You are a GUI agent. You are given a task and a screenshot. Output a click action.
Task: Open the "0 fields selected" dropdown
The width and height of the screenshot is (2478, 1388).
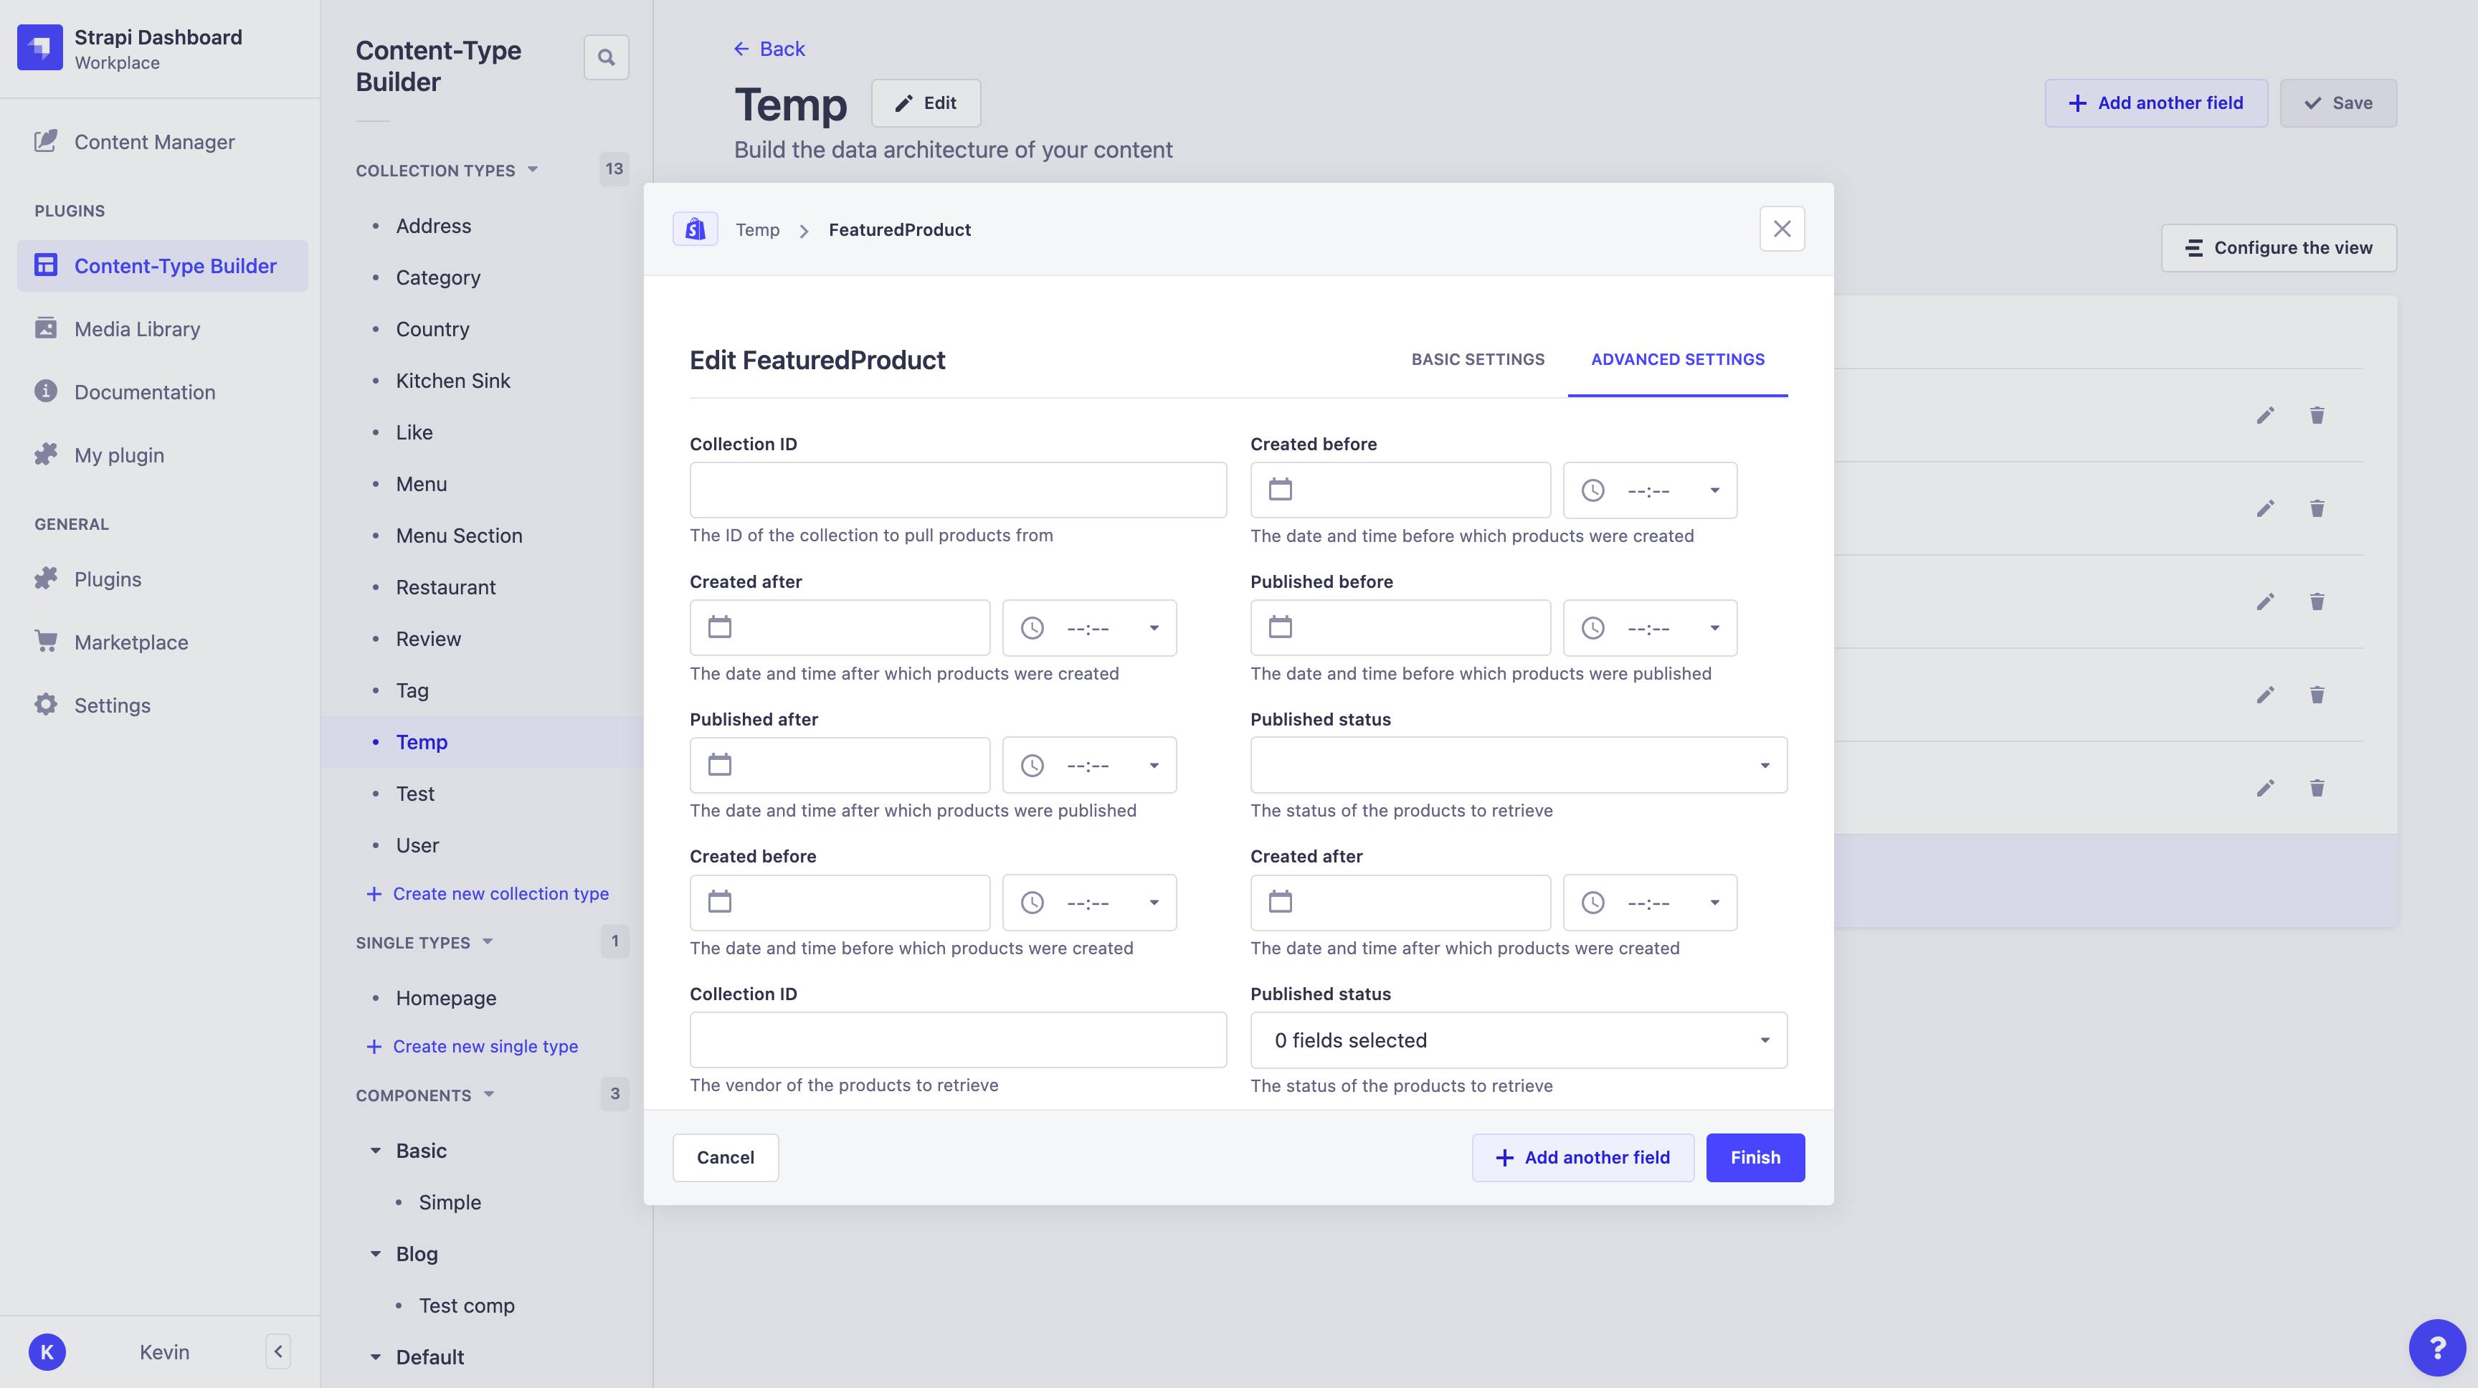(1518, 1040)
